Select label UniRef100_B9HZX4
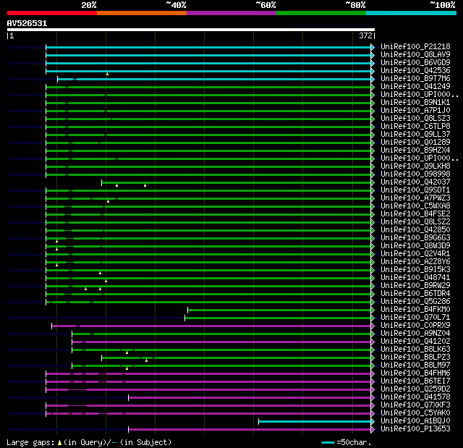This screenshot has width=463, height=448. tap(415, 151)
